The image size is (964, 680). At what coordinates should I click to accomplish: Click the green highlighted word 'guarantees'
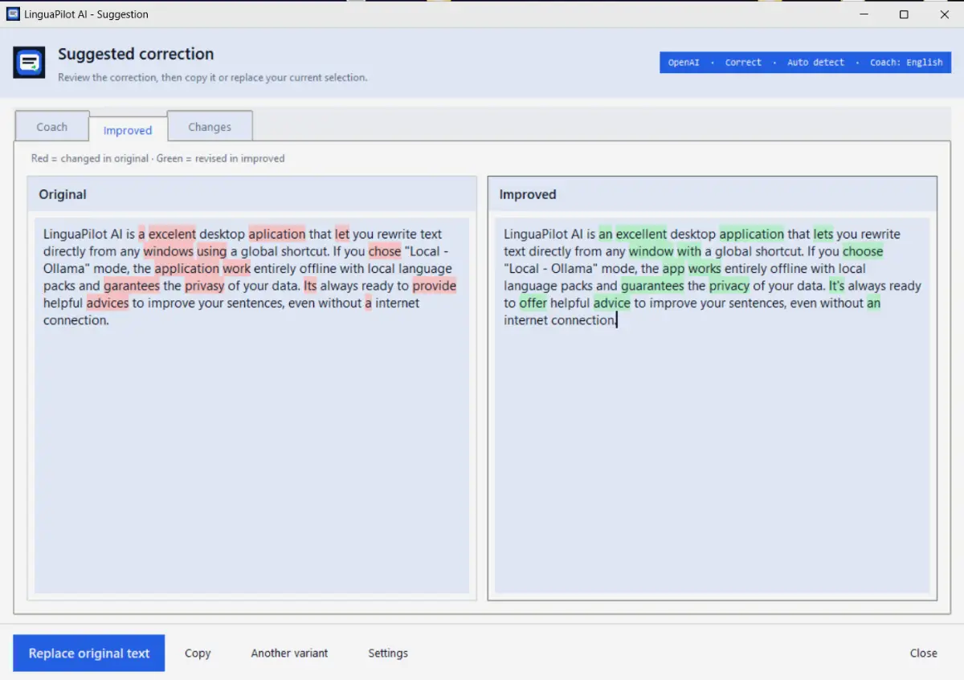(x=652, y=286)
